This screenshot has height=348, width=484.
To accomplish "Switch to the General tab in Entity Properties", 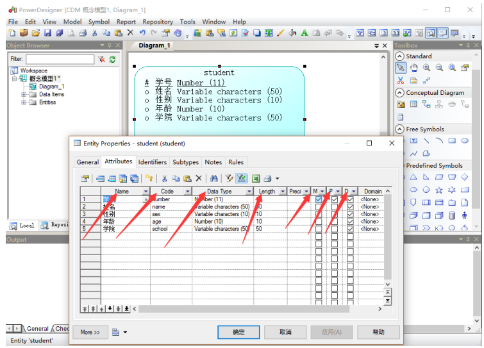I will coord(88,162).
